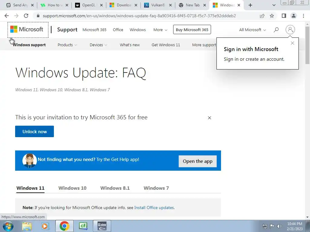Open Microsoft 365 navigation link
310x232 pixels.
point(94,30)
